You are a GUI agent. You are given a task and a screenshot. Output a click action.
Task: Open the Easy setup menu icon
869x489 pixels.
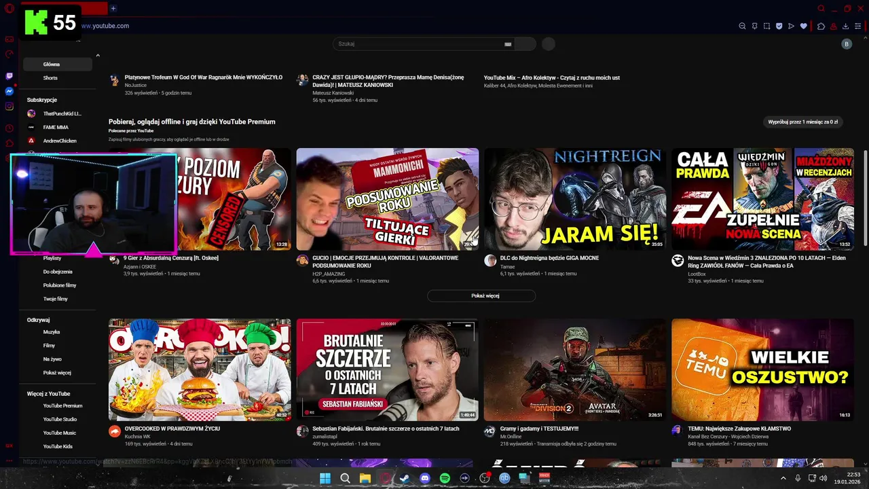pyautogui.click(x=858, y=26)
